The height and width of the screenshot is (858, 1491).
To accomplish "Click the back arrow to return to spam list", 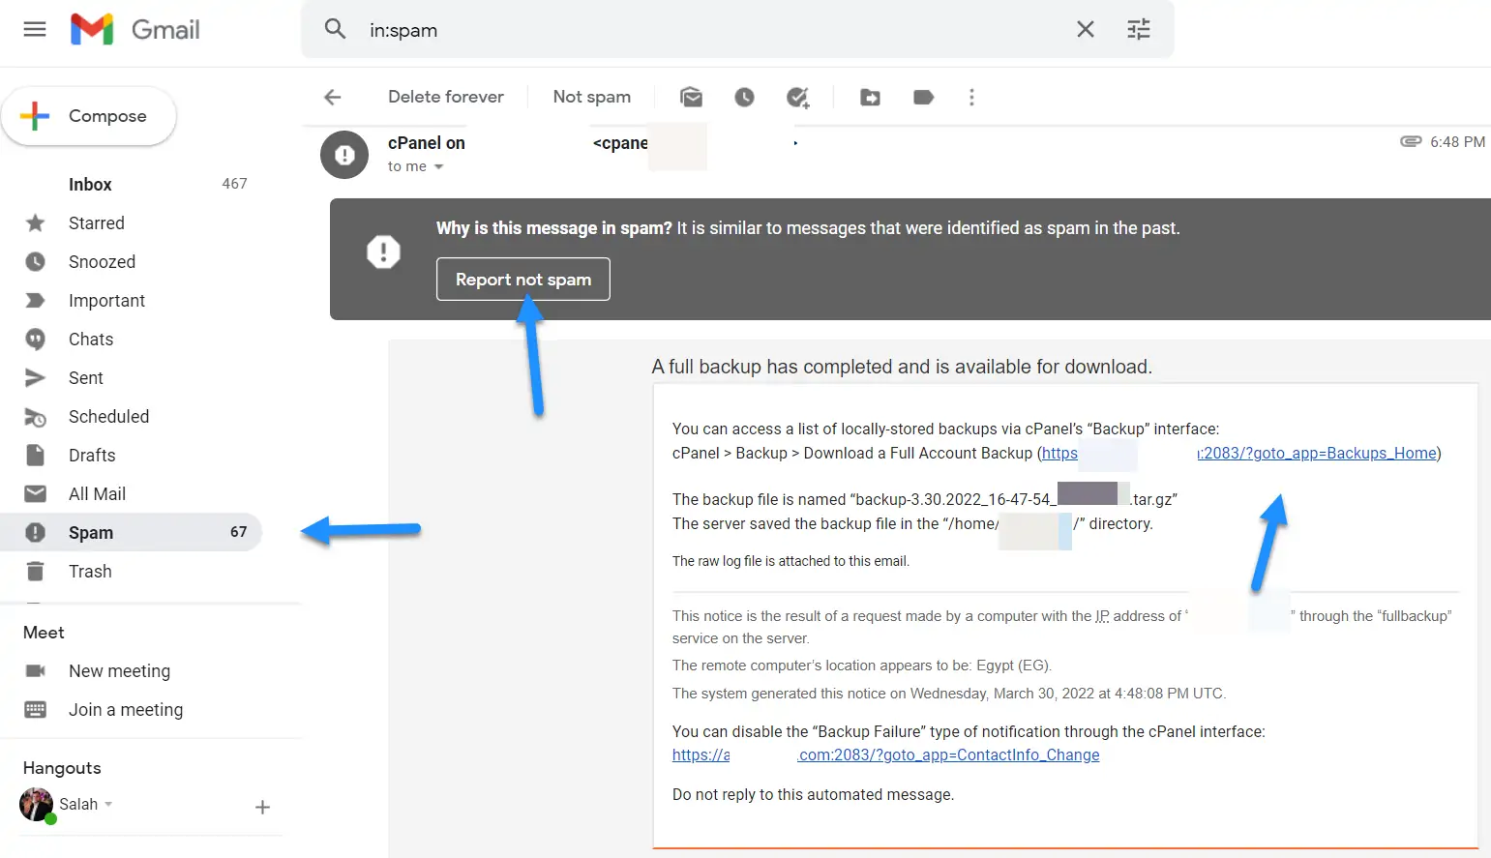I will 333,97.
